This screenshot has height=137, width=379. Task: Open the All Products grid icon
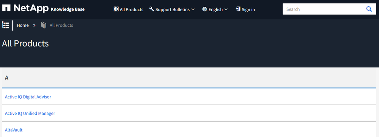click(116, 9)
